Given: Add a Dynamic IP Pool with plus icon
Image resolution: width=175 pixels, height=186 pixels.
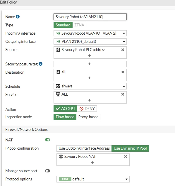Looking at the screenshot, I should click(92, 162).
